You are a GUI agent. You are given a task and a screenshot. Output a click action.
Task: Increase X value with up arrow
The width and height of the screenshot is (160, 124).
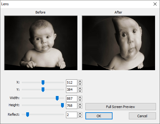(x=80, y=81)
